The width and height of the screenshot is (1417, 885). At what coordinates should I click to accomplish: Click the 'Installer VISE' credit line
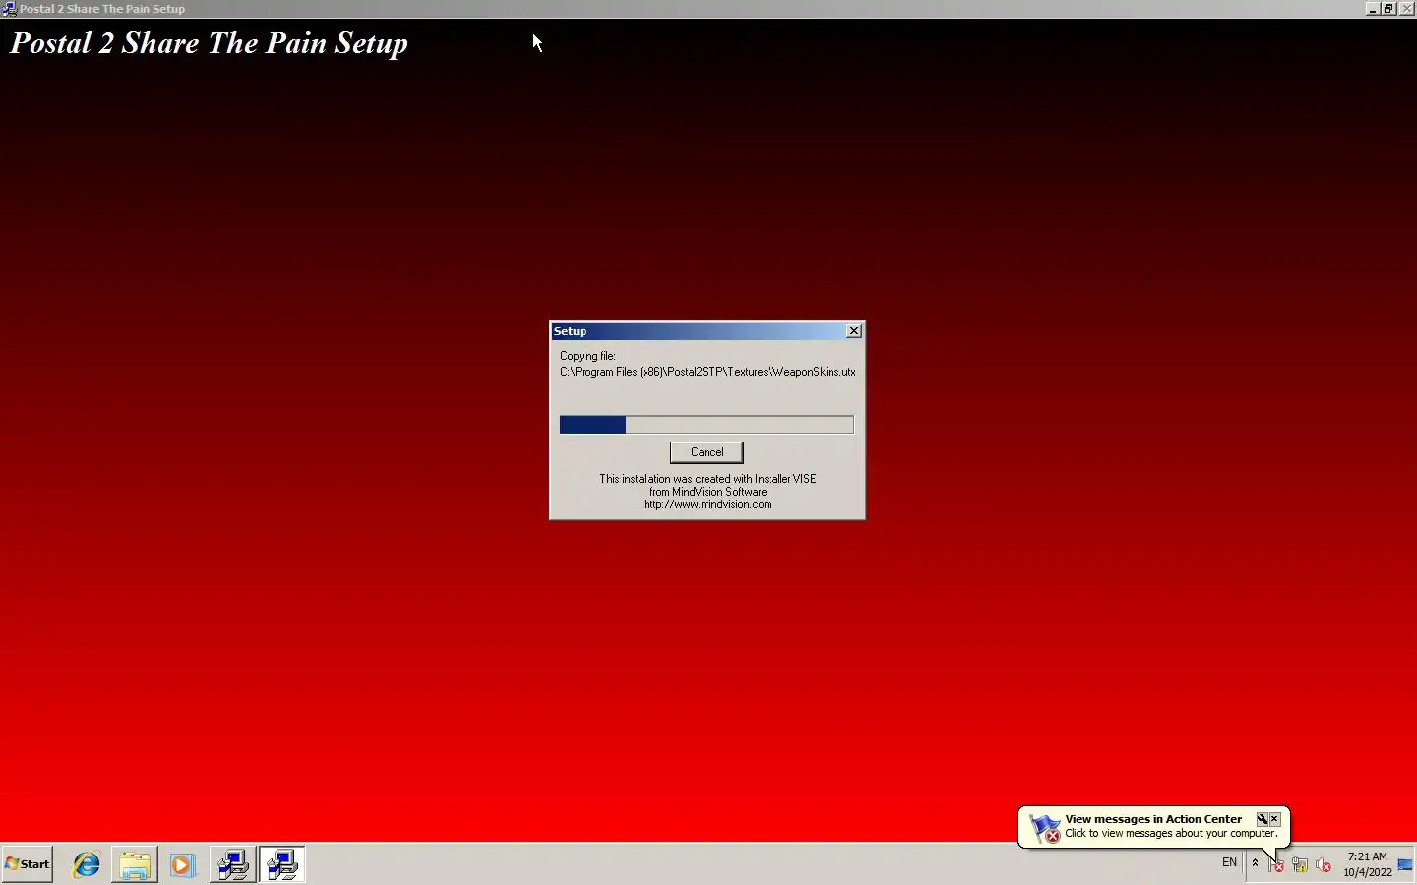(x=708, y=479)
